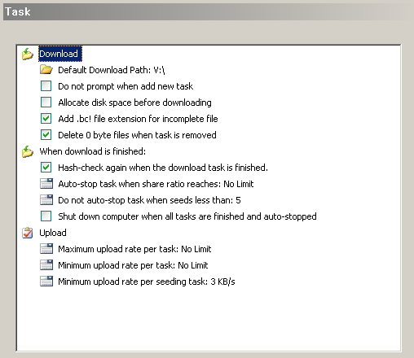
Task: Disable Hash-check again when task finished
Action: click(x=46, y=168)
